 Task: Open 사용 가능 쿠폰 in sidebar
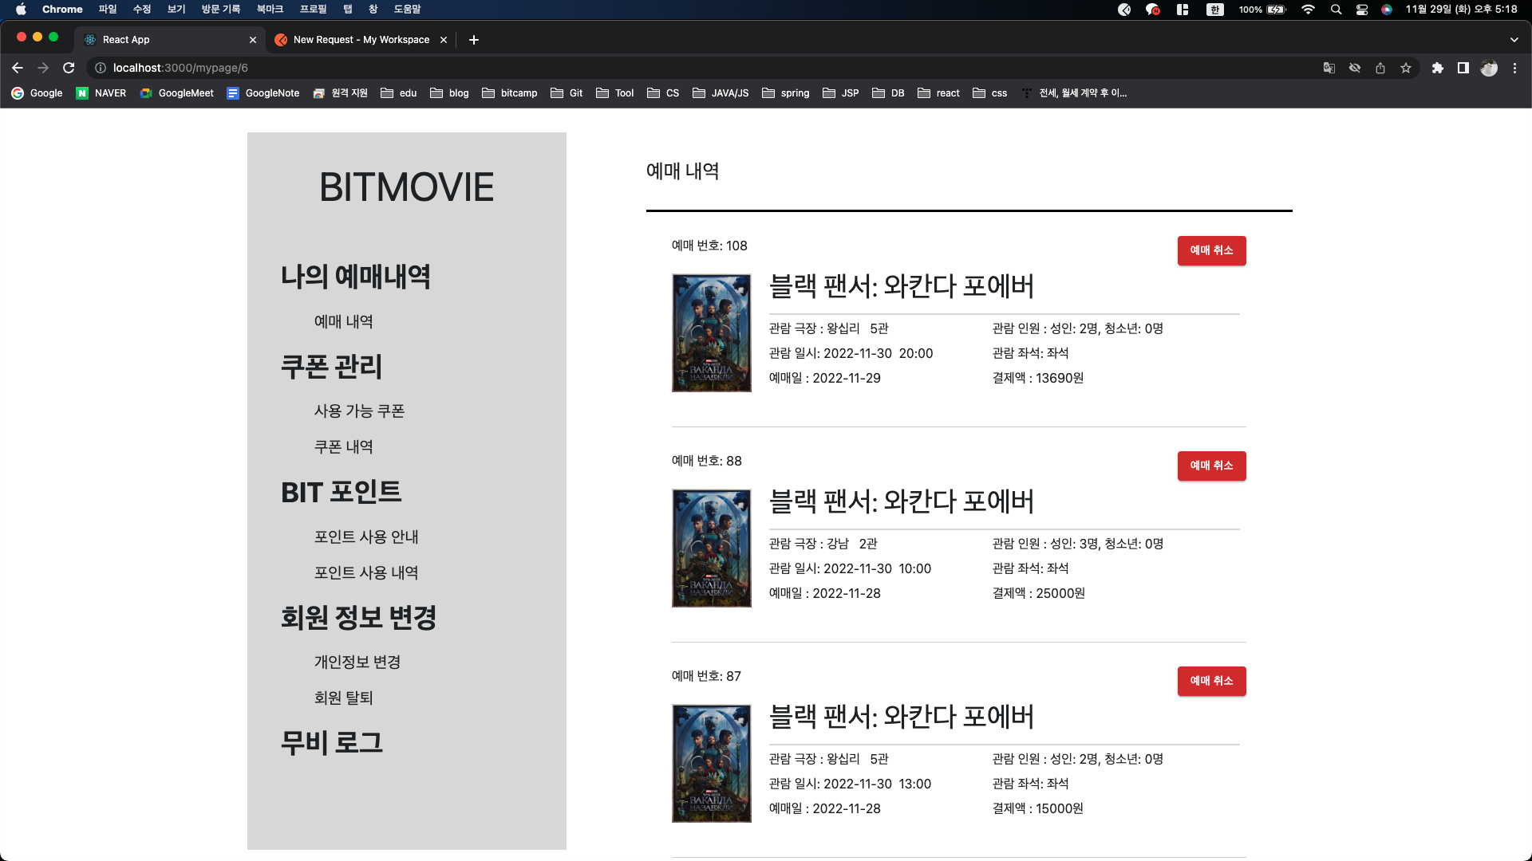359,411
